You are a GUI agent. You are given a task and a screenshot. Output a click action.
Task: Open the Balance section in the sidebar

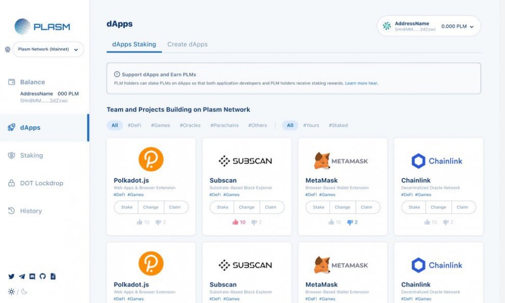point(32,82)
